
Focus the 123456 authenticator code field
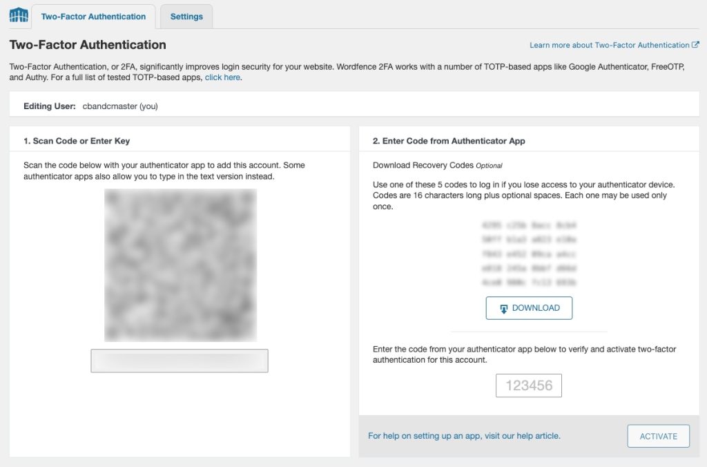coord(528,385)
